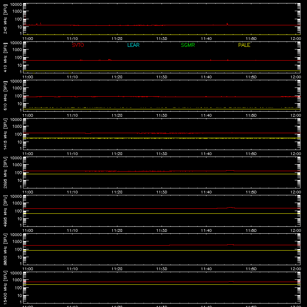Click the 11:30 tick label below the 1415 MHz plot
The width and height of the screenshot is (307, 307).
click(x=162, y=154)
